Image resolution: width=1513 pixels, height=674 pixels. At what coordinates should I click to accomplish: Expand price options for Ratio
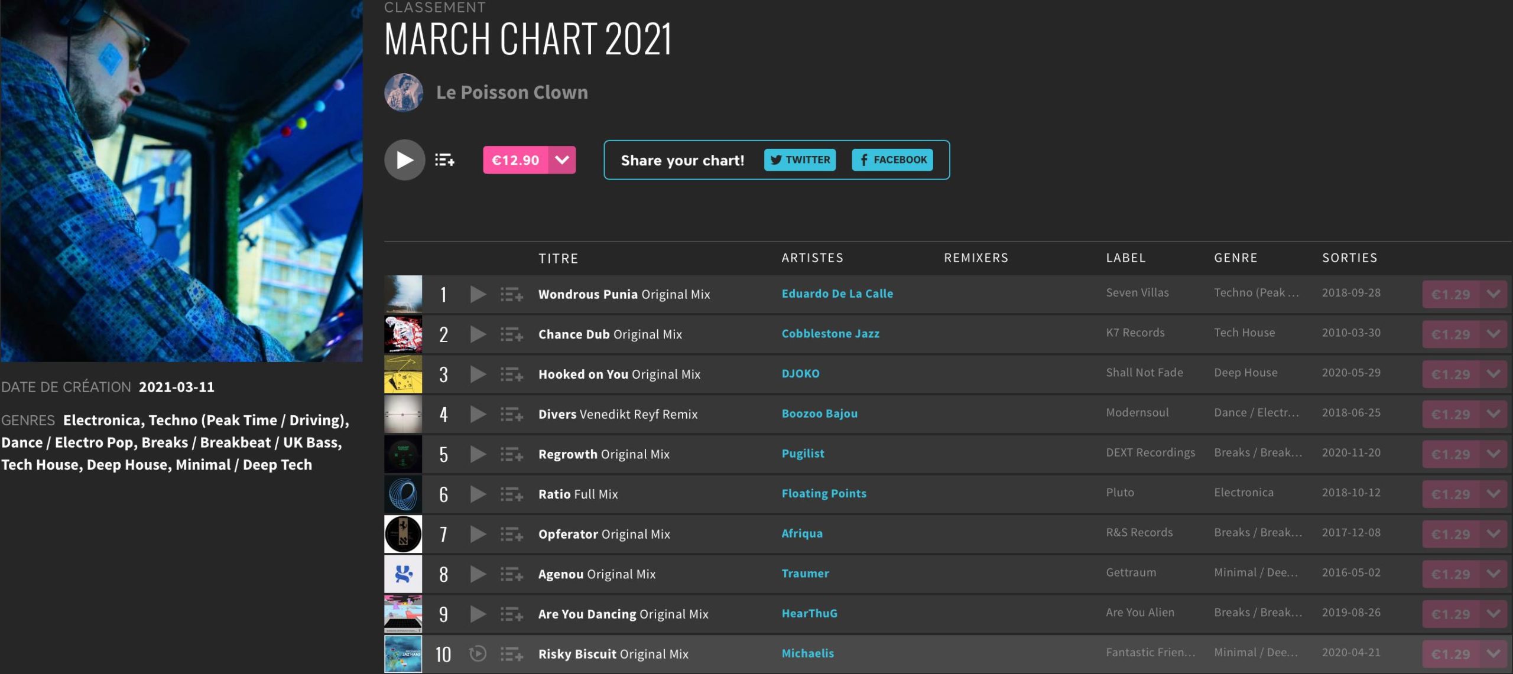(1494, 494)
